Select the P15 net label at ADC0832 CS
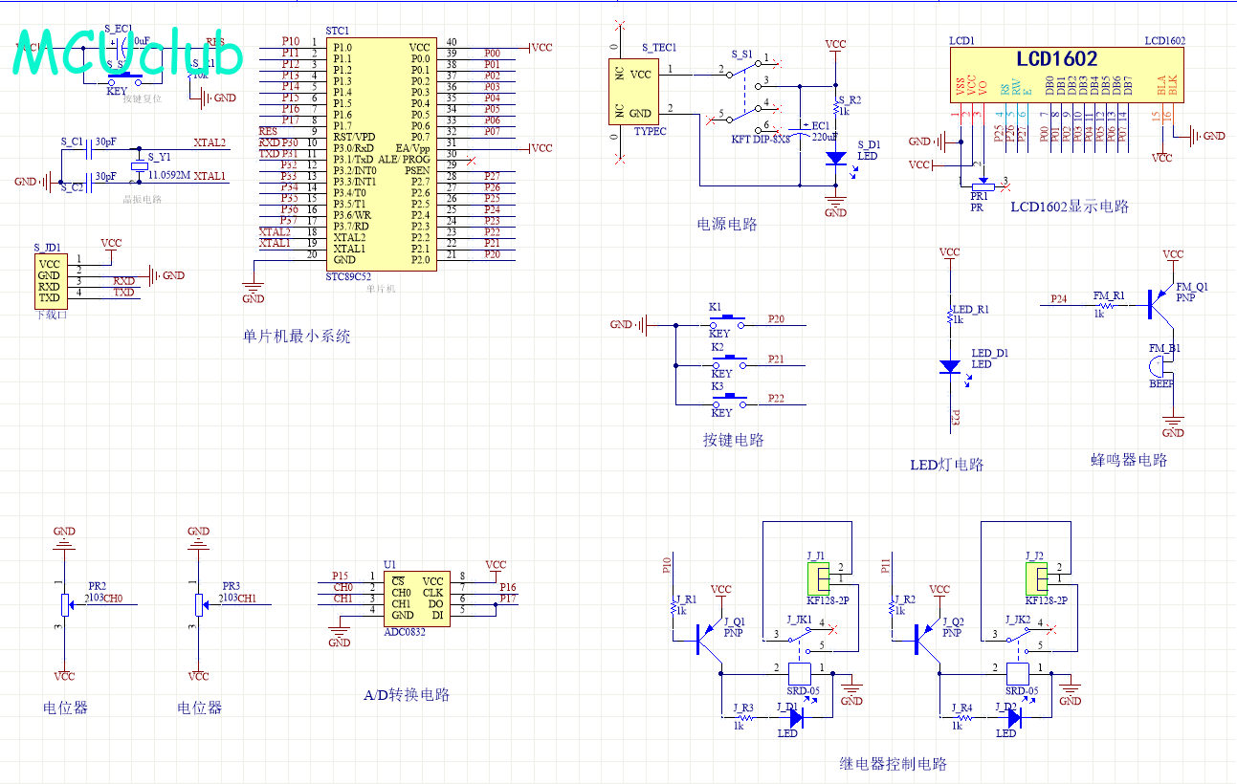 (x=341, y=576)
